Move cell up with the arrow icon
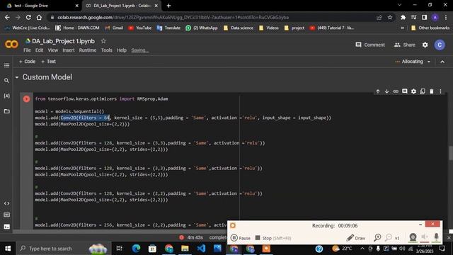 pyautogui.click(x=377, y=91)
